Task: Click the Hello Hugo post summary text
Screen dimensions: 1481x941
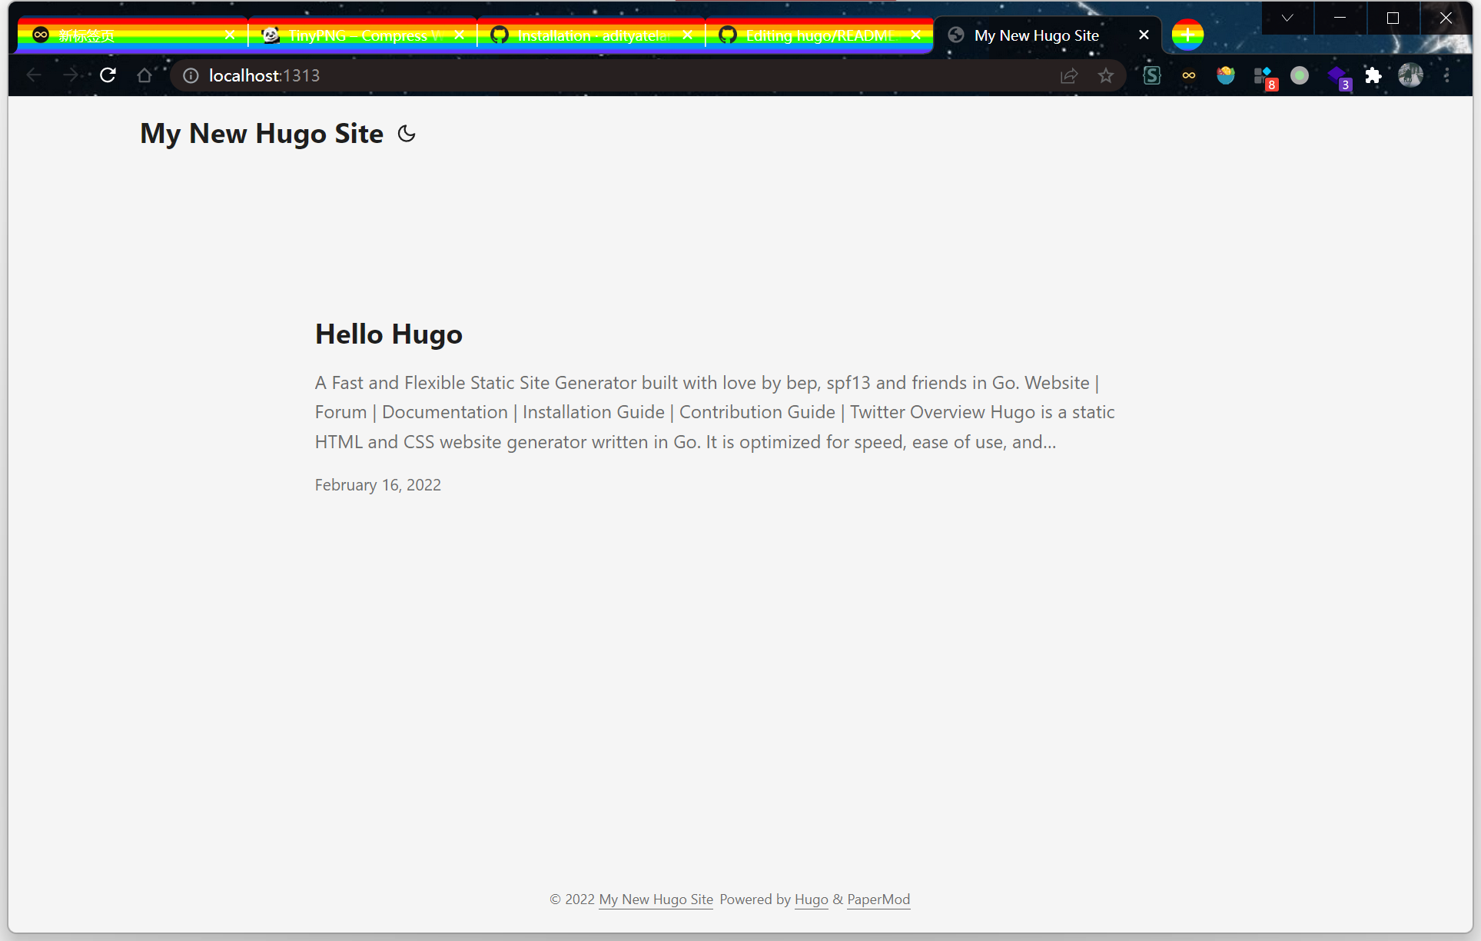Action: click(x=715, y=412)
